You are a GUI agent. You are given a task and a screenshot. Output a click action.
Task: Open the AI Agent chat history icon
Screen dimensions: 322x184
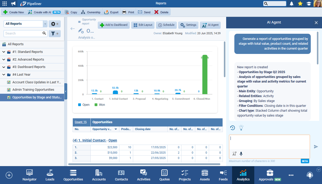coord(232,128)
